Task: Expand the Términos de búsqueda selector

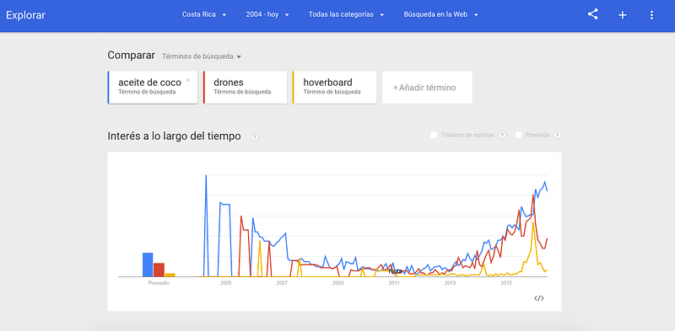Action: click(x=202, y=56)
